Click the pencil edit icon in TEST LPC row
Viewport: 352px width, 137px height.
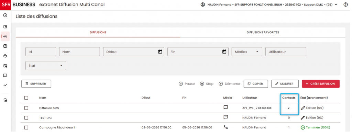point(303,118)
